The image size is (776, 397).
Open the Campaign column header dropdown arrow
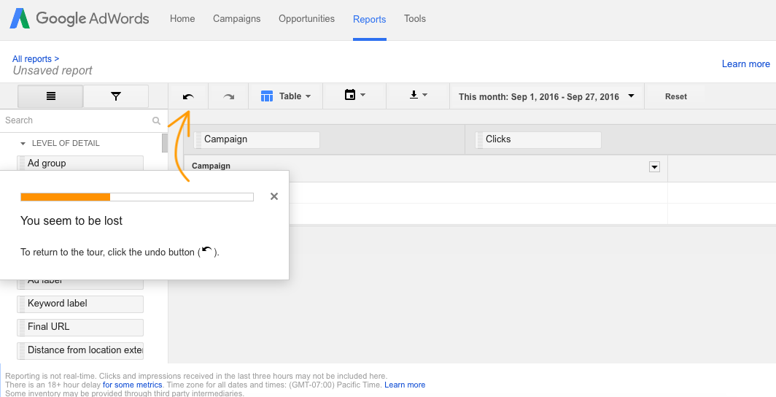coord(654,167)
